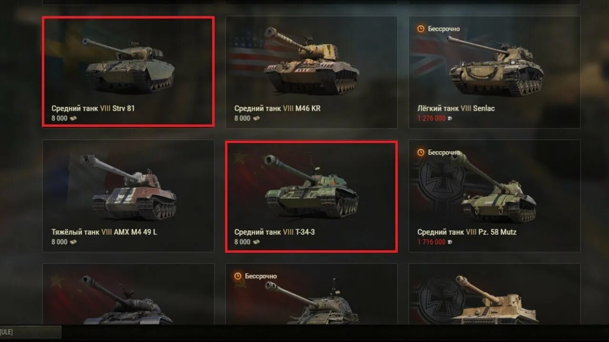
Task: Open the M46 KR tank card
Action: pyautogui.click(x=311, y=72)
